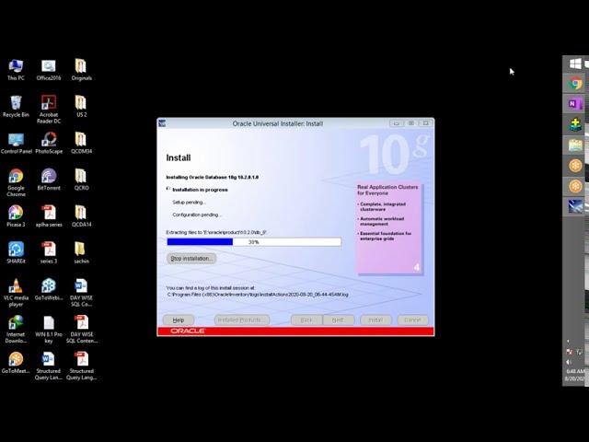This screenshot has width=589, height=442.
Task: Select the Picasa 3 shortcut
Action: pos(16,216)
